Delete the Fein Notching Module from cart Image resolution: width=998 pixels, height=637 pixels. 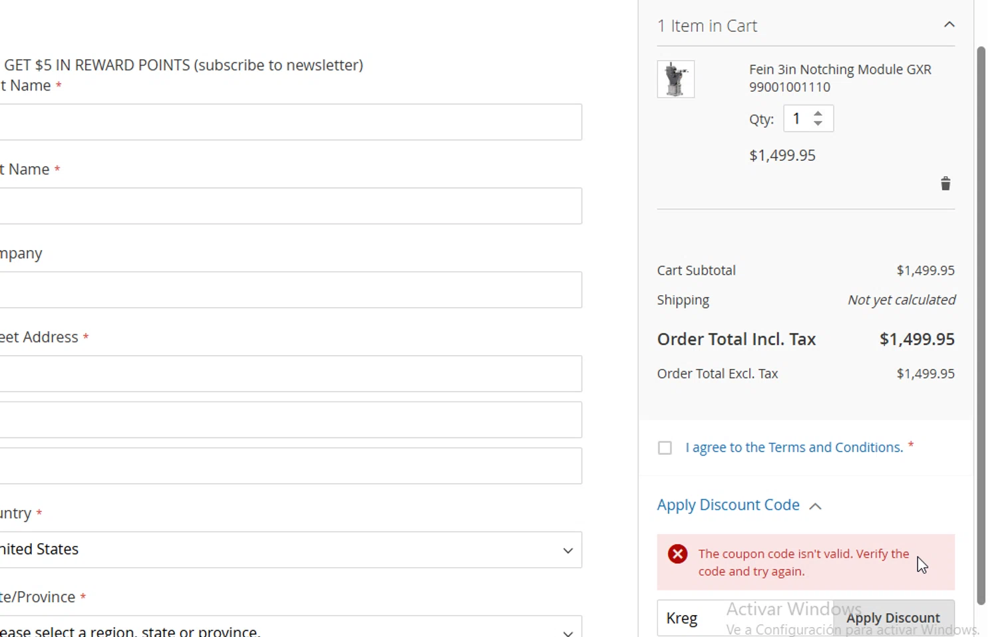(x=945, y=184)
